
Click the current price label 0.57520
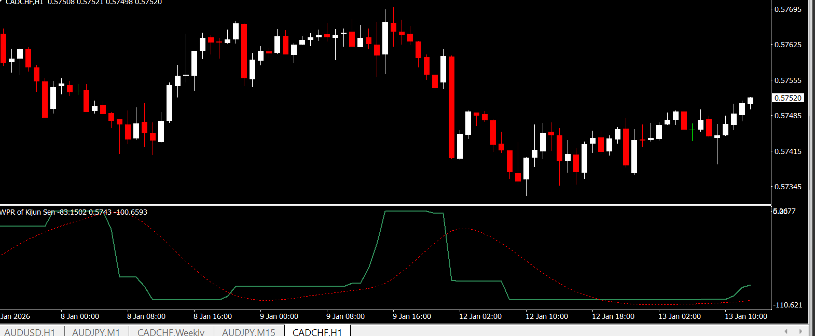pyautogui.click(x=788, y=98)
